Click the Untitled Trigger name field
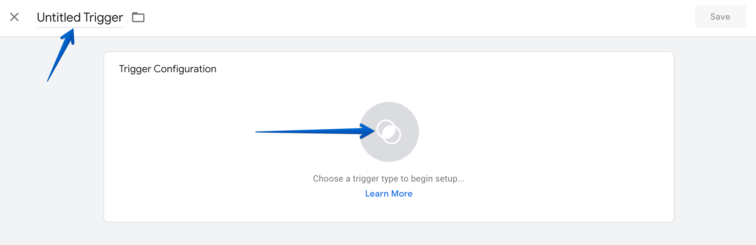Viewport: 756px width, 245px height. pos(80,17)
